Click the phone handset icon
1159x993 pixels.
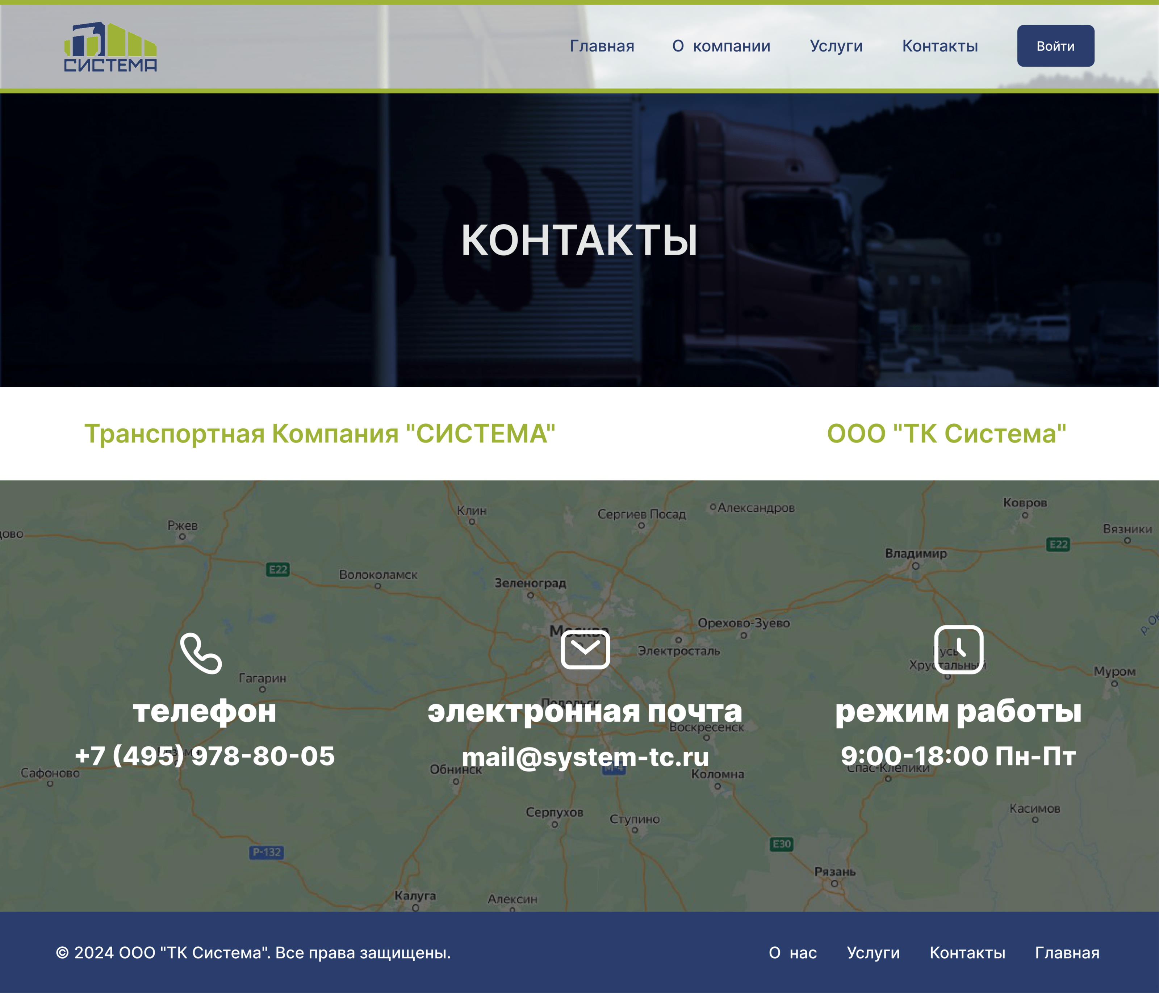[201, 653]
